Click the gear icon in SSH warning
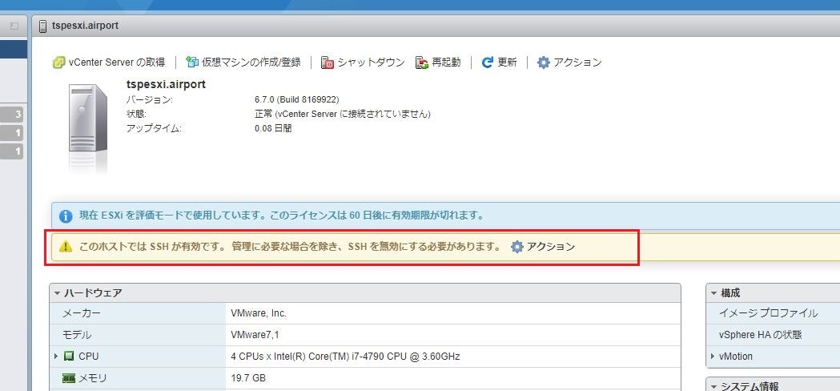The height and width of the screenshot is (391, 840). coord(516,247)
